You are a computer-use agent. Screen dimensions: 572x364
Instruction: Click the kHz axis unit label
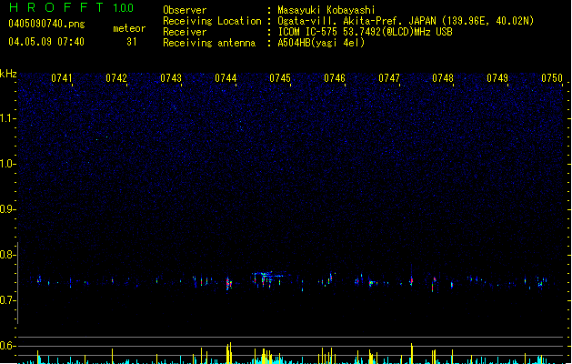(8, 74)
